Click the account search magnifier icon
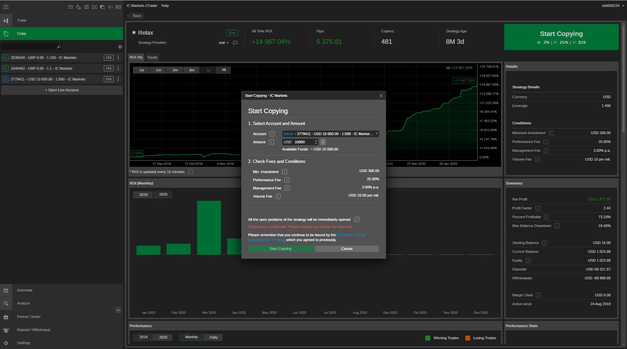The width and height of the screenshot is (627, 349). (x=59, y=47)
